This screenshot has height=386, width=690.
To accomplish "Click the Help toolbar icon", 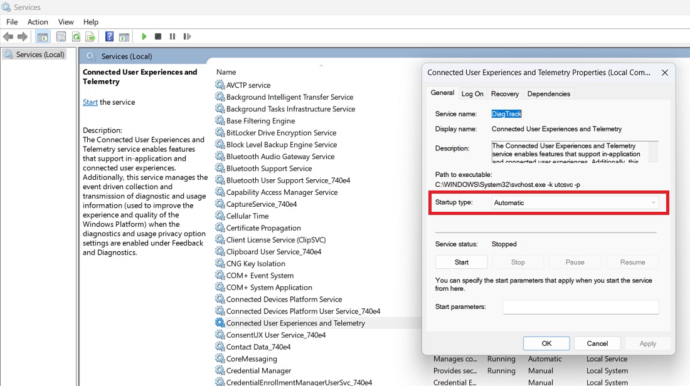I will coord(109,36).
